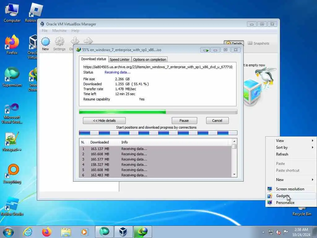Screen dimensions: 317x238
Task: Click the green download progress bar
Action: click(158, 112)
